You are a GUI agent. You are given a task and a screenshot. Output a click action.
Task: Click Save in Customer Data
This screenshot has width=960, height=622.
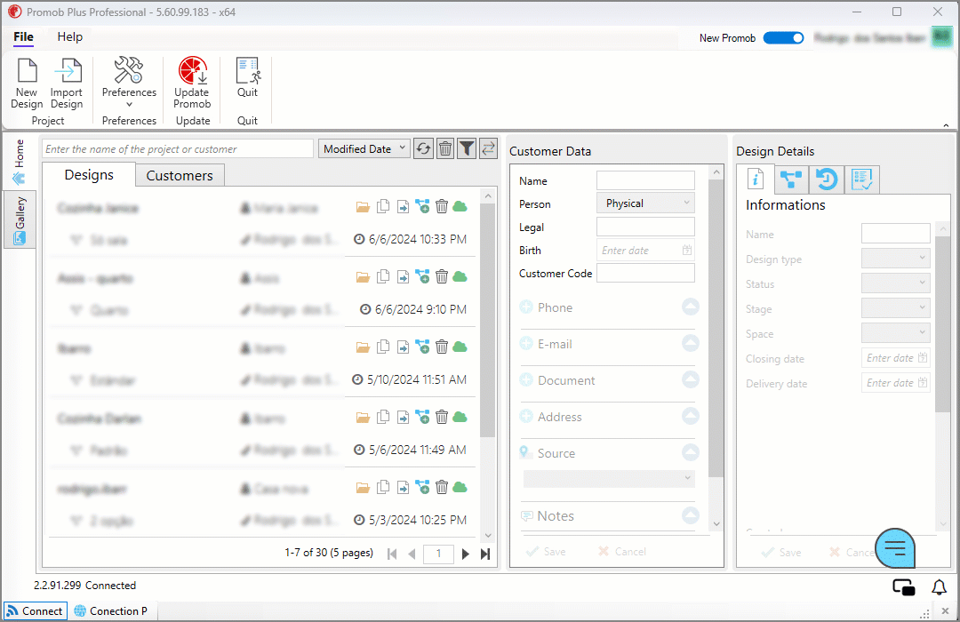pos(546,552)
